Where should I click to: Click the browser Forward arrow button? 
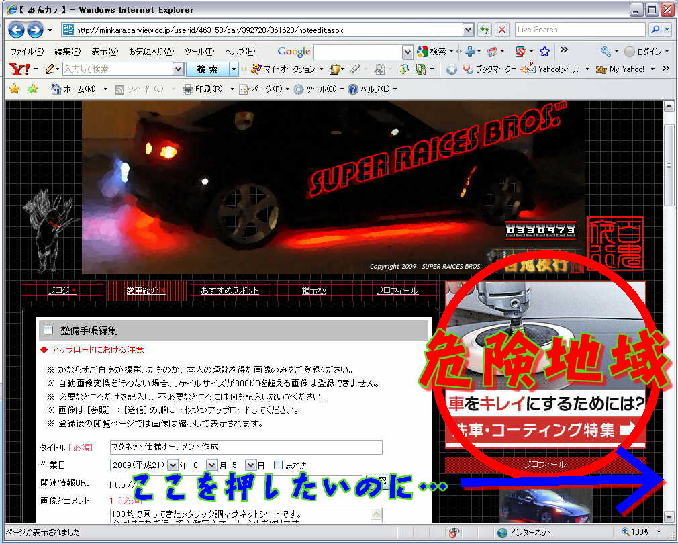pos(35,30)
